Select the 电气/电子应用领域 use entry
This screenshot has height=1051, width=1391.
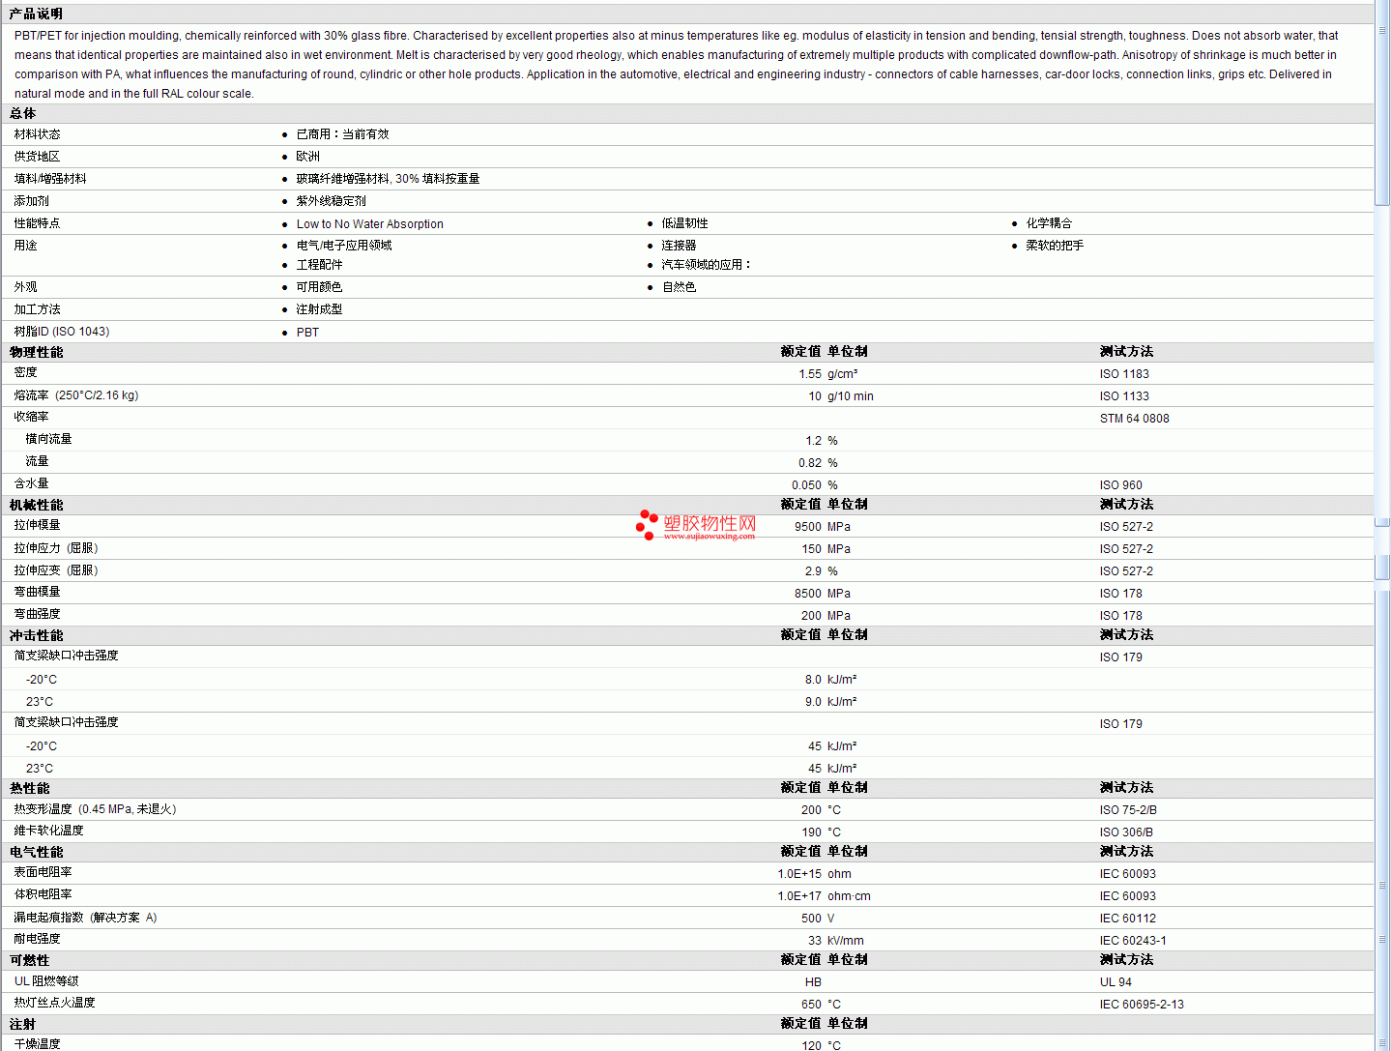[x=344, y=246]
